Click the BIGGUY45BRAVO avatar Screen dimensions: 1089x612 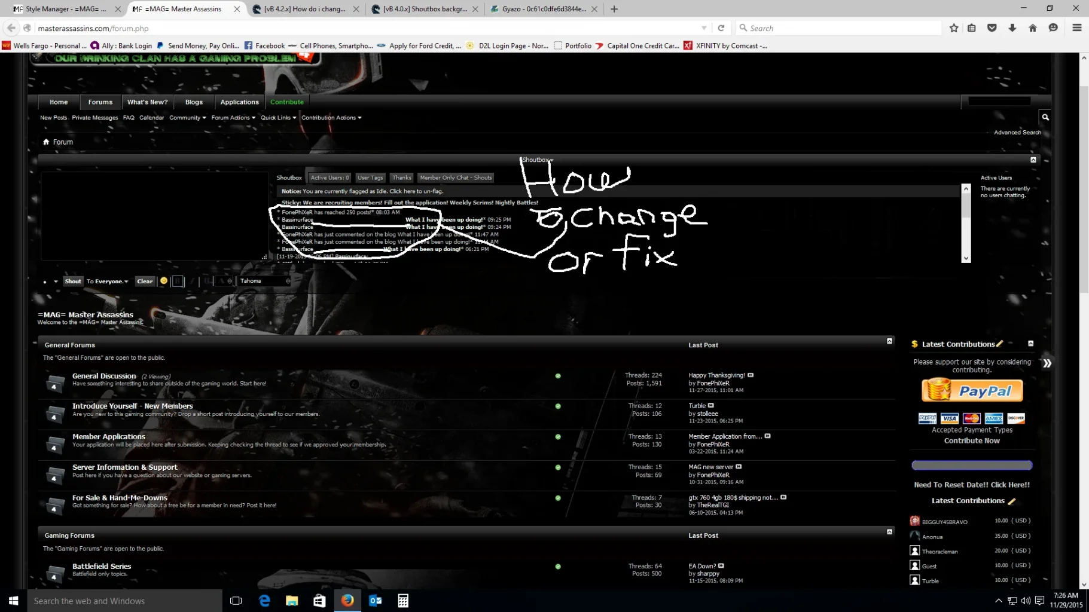pos(914,521)
